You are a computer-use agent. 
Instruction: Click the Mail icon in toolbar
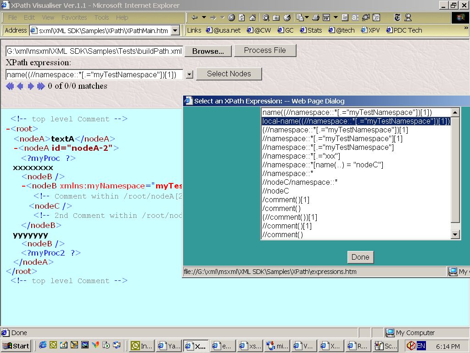tap(300, 18)
